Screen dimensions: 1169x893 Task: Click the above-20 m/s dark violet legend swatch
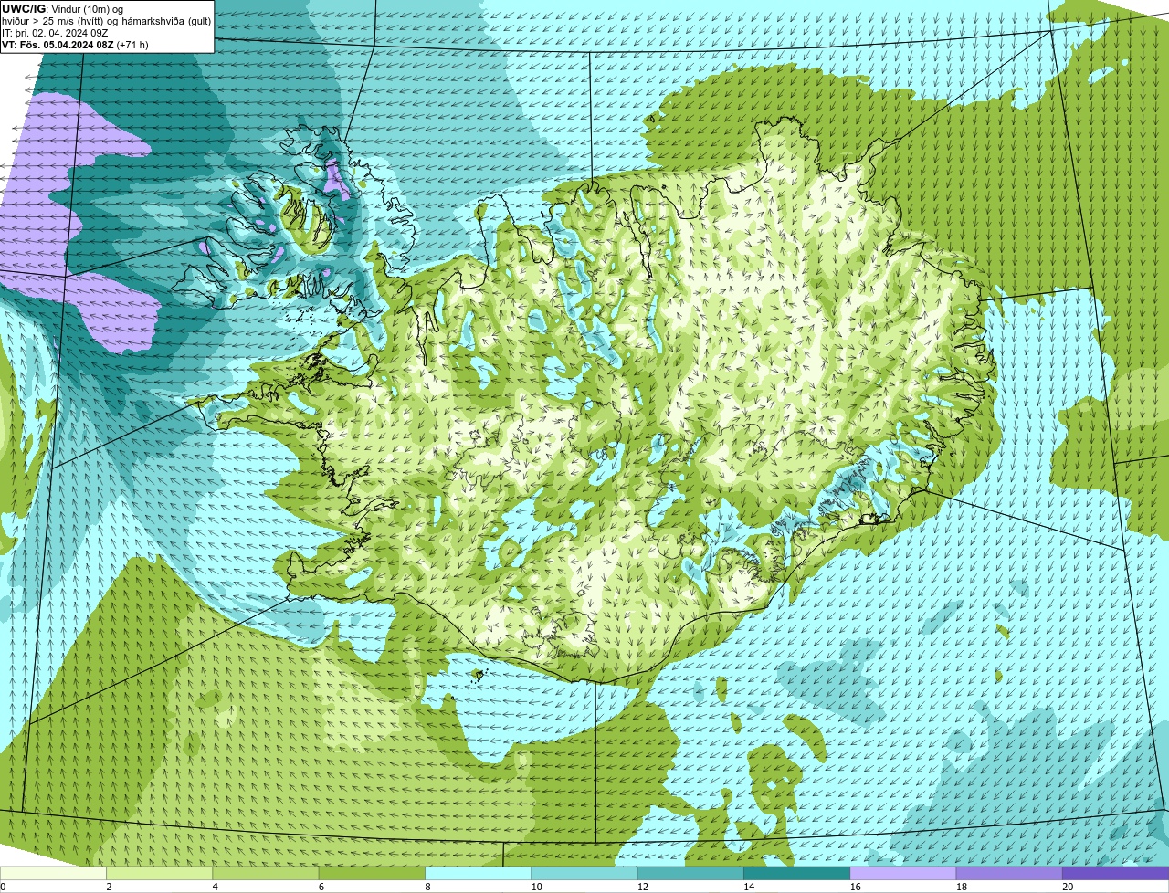[1115, 873]
